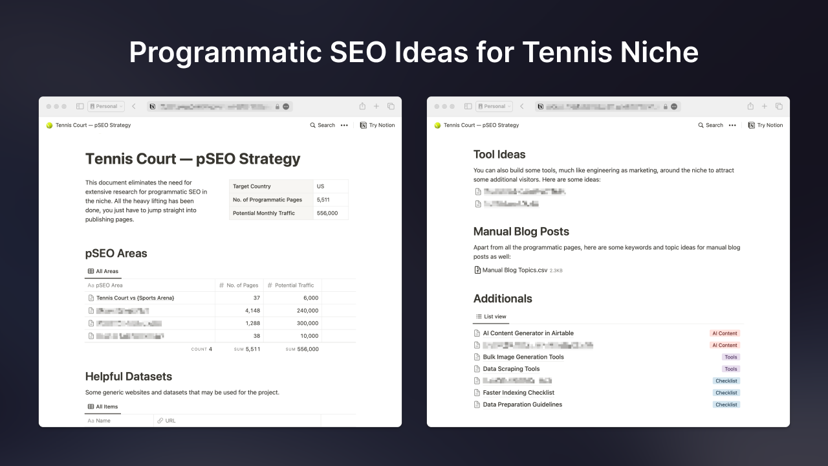Image resolution: width=828 pixels, height=466 pixels.
Task: Click the Tool Ideas heading
Action: 499,154
